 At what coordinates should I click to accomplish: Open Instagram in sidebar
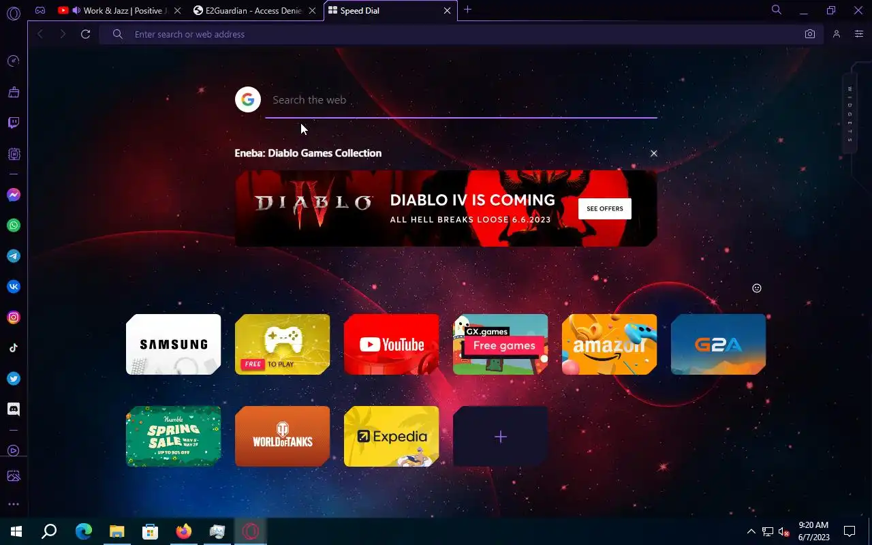14,317
